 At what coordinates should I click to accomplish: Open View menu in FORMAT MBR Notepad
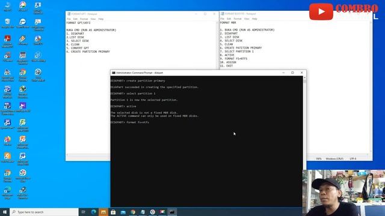[x=247, y=19]
